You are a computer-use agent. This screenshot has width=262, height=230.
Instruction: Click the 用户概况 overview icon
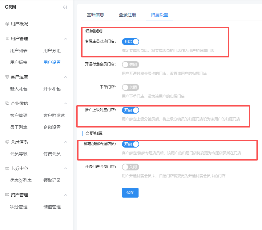7,24
